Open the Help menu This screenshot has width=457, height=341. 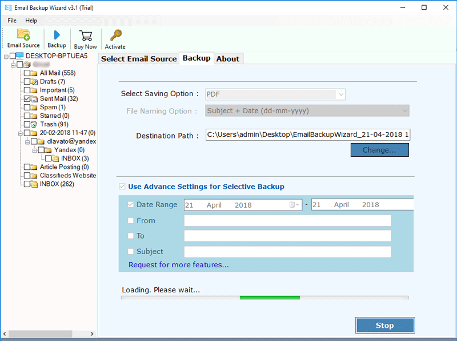pyautogui.click(x=31, y=21)
